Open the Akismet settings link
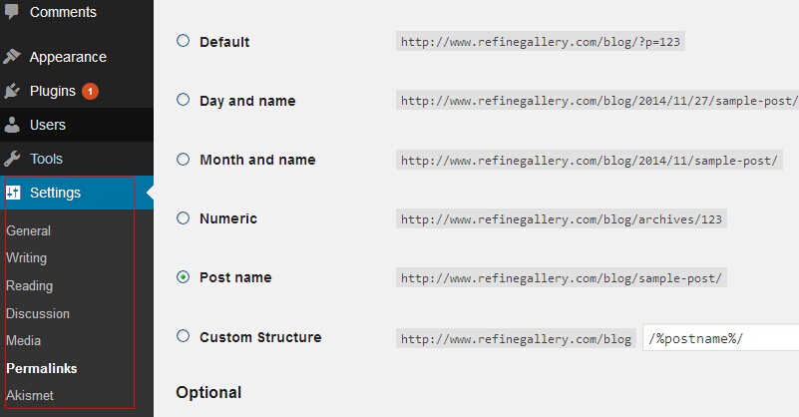 point(30,395)
